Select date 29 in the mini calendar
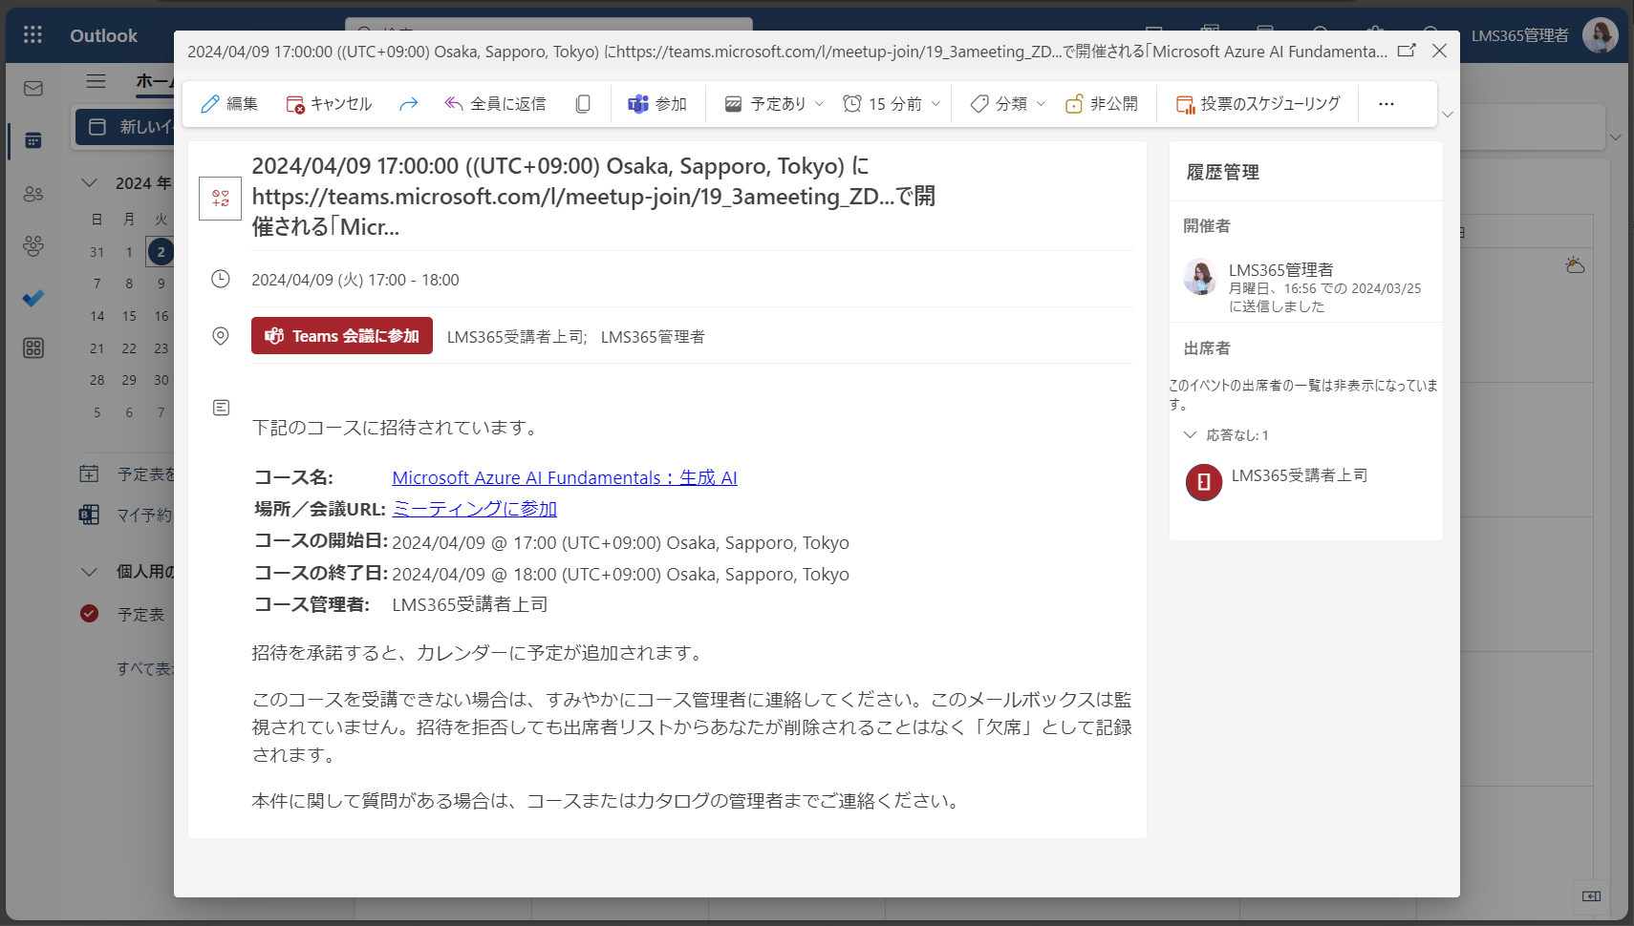1634x926 pixels. coord(129,380)
